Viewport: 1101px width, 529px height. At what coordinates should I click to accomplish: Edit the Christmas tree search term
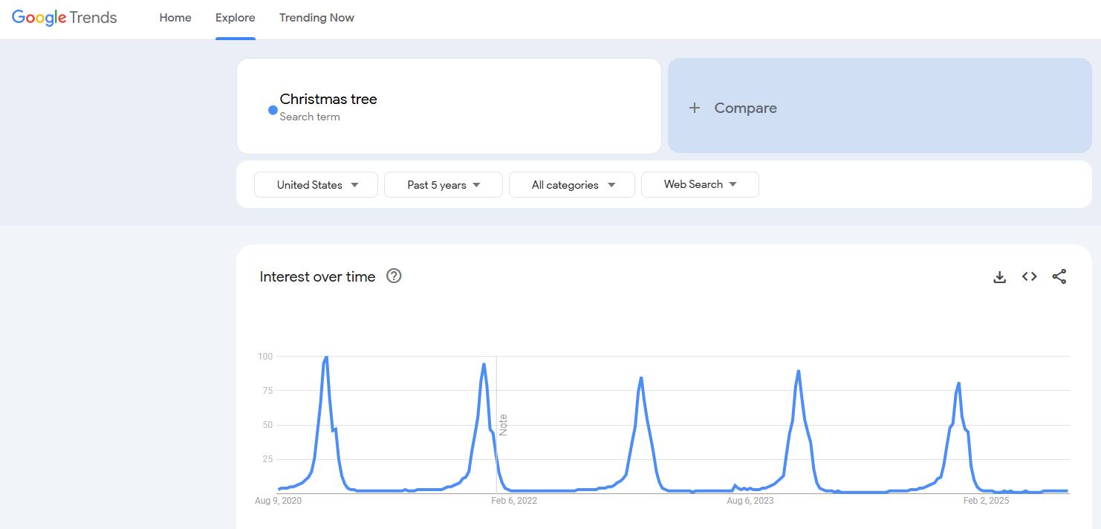click(x=328, y=99)
